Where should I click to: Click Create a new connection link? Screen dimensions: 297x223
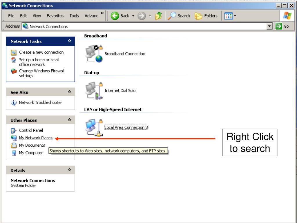41,52
